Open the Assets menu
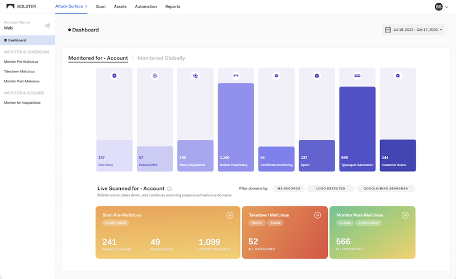The image size is (456, 279). [120, 6]
